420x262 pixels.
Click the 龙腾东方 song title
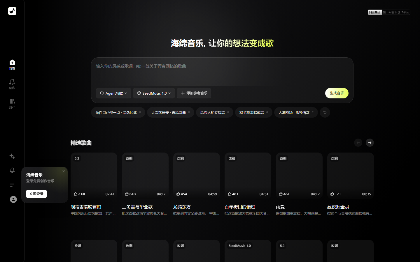click(182, 207)
